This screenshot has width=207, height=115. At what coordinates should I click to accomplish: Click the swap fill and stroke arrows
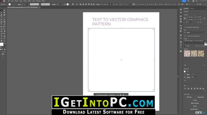point(5,43)
